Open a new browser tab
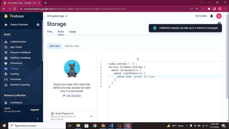229x129 pixels. [45, 3]
